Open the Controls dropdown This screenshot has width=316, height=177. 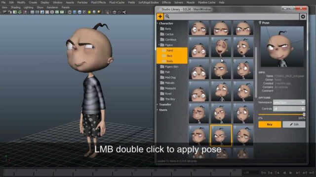click(x=289, y=109)
